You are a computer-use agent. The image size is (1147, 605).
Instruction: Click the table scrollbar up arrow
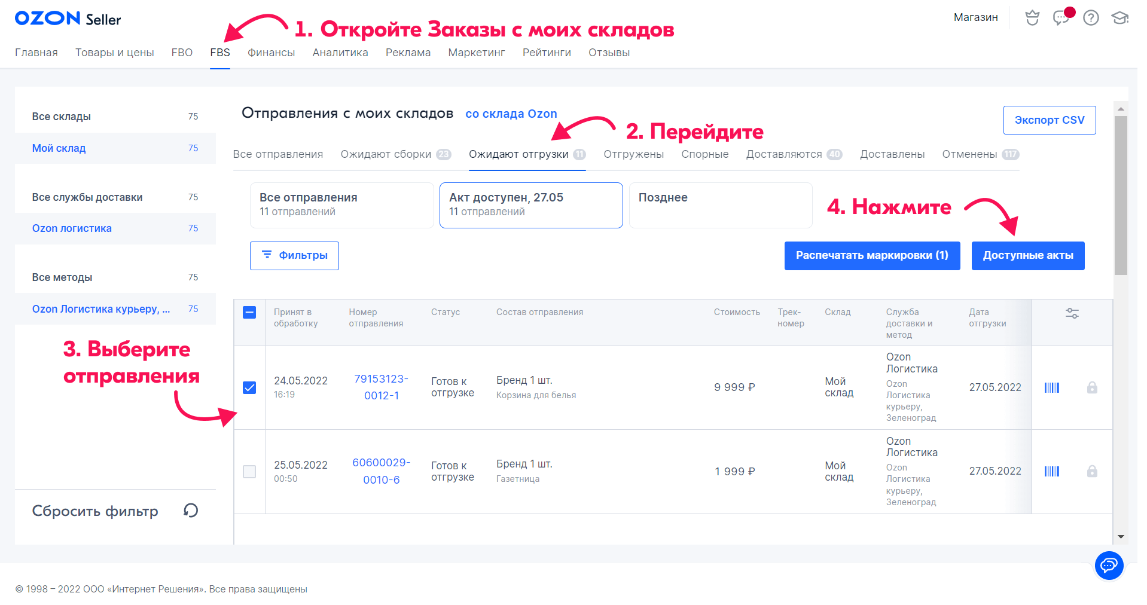pyautogui.click(x=1121, y=109)
